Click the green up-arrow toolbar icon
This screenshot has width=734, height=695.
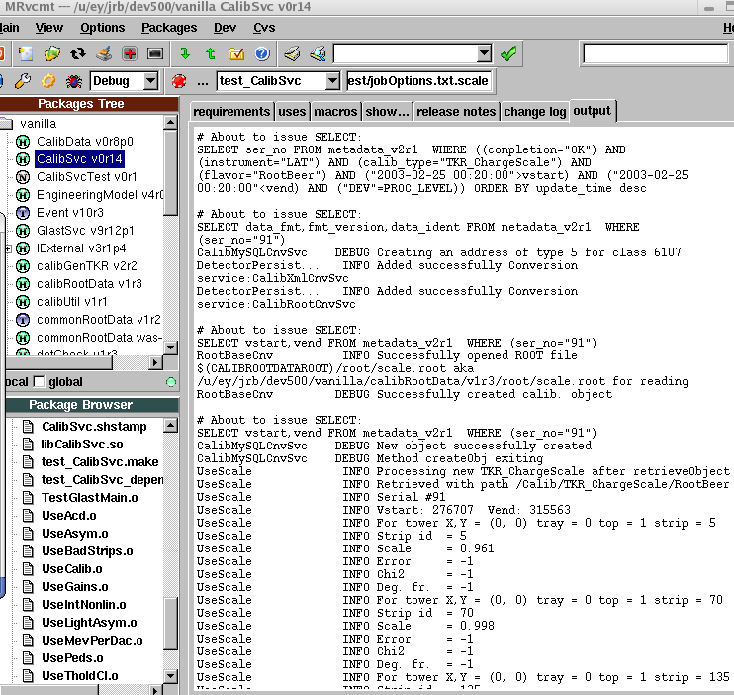[210, 53]
